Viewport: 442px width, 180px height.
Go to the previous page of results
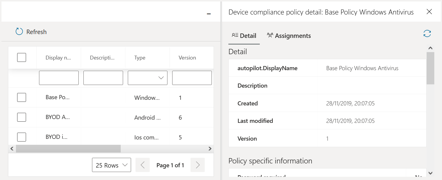coord(143,165)
